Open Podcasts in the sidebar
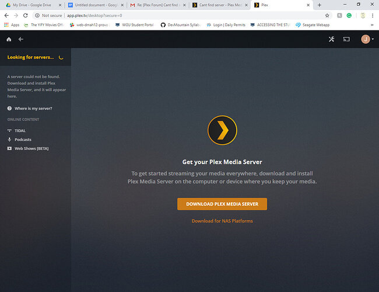This screenshot has width=379, height=292. pos(23,140)
